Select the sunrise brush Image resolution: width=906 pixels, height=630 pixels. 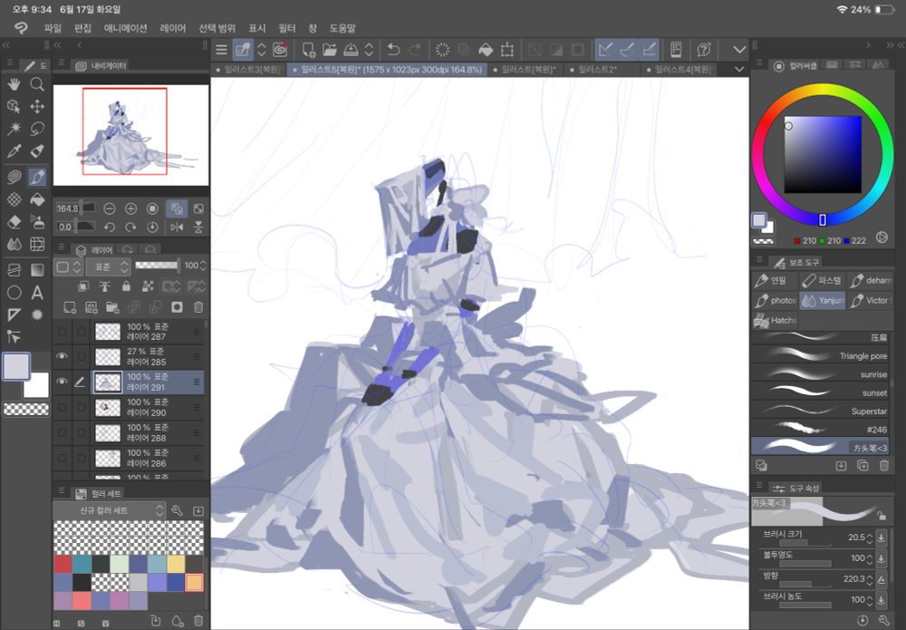coord(820,374)
